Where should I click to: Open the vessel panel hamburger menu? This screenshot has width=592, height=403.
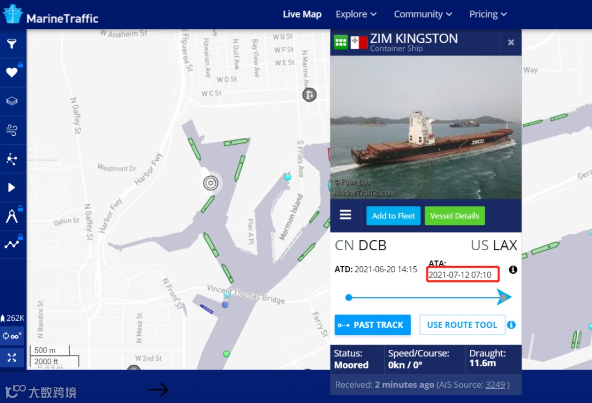[x=345, y=215]
